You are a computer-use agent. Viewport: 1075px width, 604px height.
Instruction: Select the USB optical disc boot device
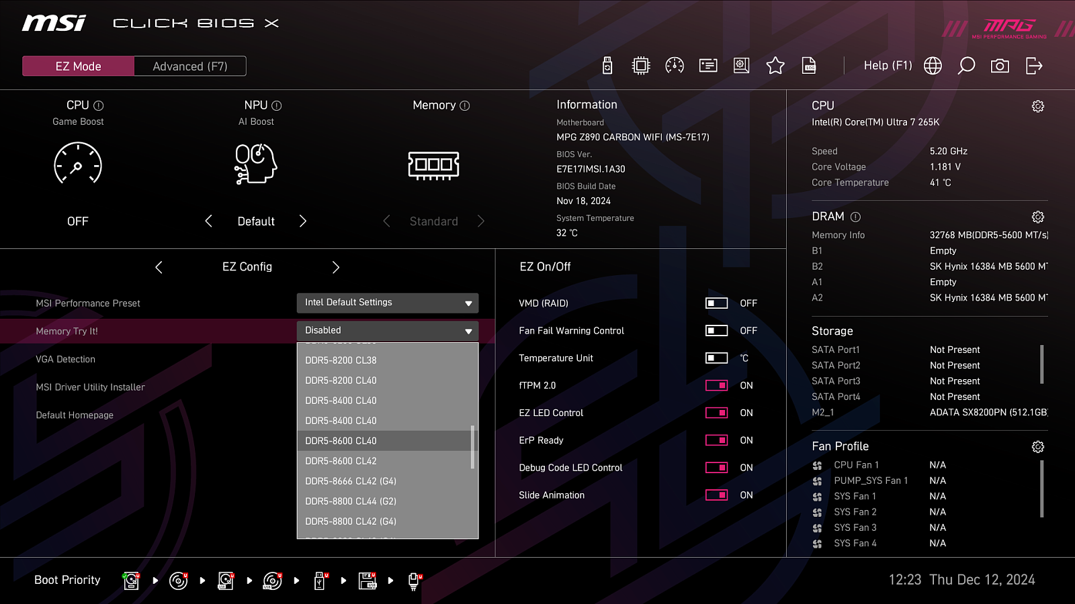click(x=272, y=581)
